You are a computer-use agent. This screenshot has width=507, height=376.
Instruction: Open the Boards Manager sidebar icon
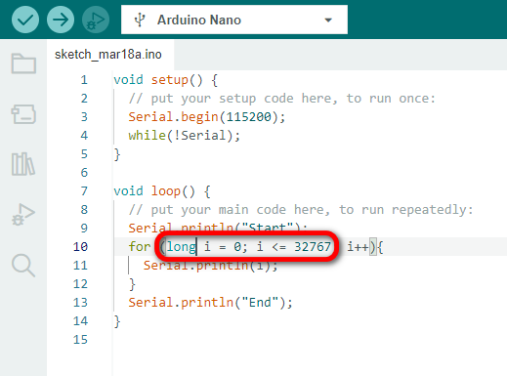23,114
